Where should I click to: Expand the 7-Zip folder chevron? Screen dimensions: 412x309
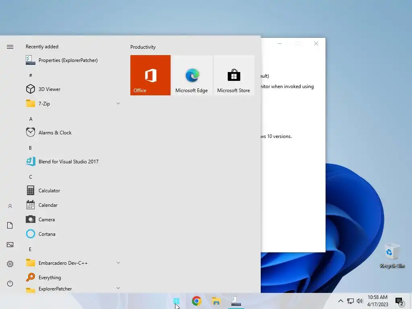click(x=118, y=103)
